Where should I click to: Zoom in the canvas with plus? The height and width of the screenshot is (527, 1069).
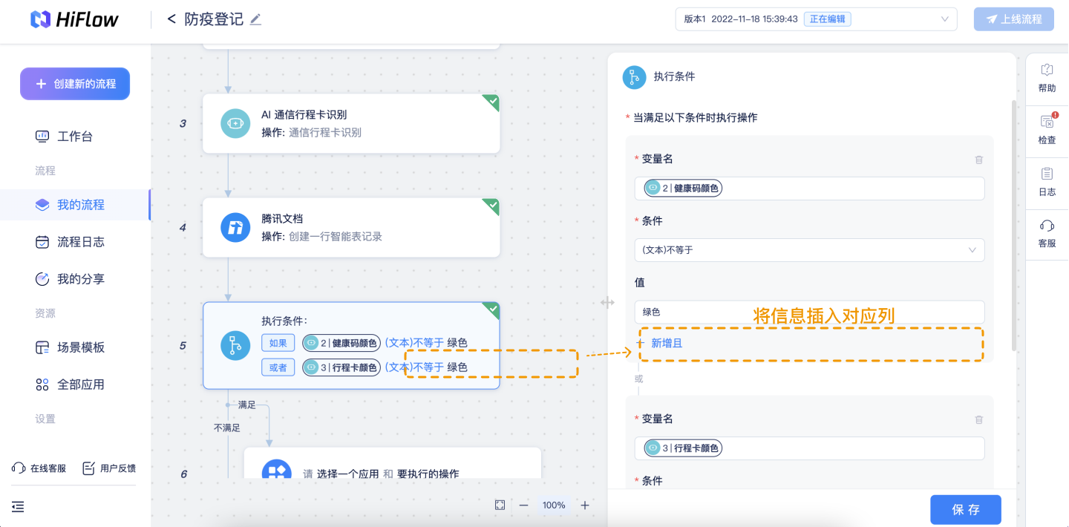pos(585,505)
